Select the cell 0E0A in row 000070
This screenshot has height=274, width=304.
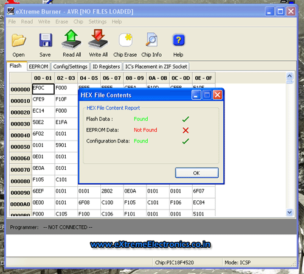coord(43,169)
